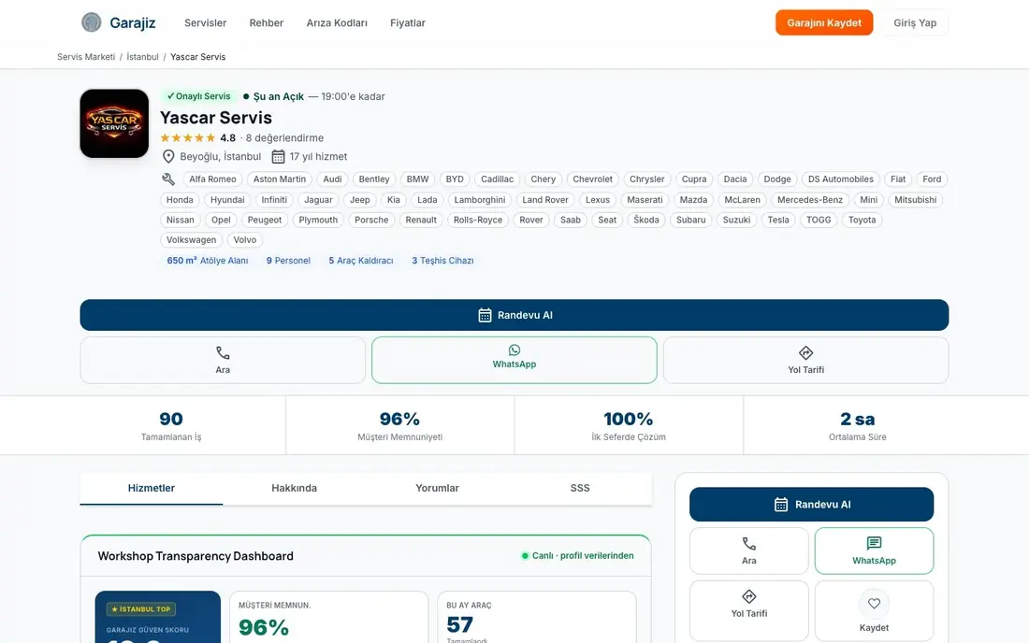Open the Rehber menu item
The height and width of the screenshot is (643, 1029).
point(267,23)
